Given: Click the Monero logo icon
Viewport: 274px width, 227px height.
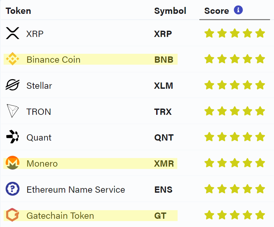Looking at the screenshot, I should coord(13,163).
